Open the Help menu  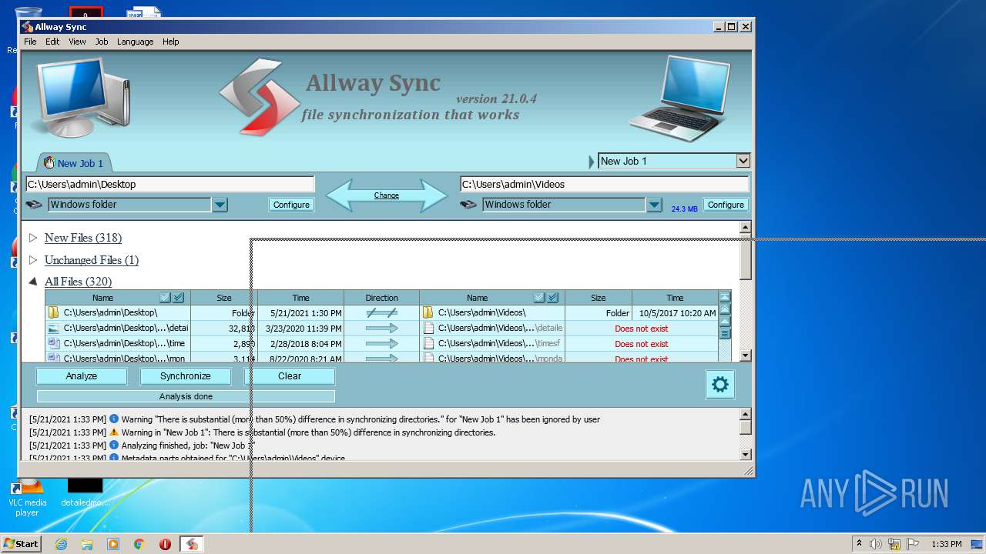(171, 42)
